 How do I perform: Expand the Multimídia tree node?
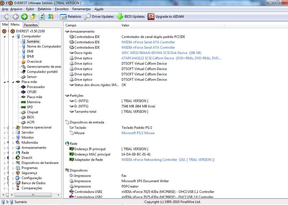(x=13, y=143)
